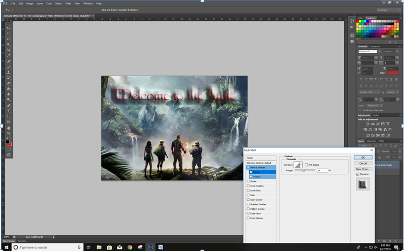Select the Brush tool
Viewport: 404px width, 251px height.
tap(9, 67)
